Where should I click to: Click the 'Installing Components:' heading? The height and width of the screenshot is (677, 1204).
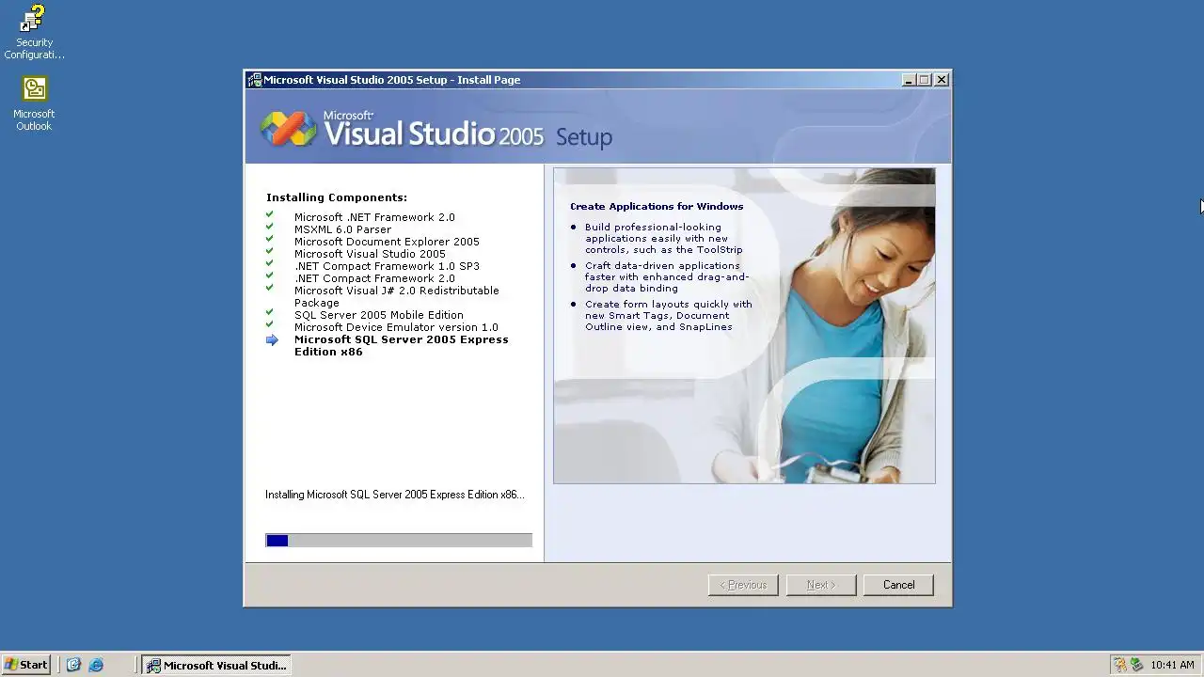click(x=337, y=197)
